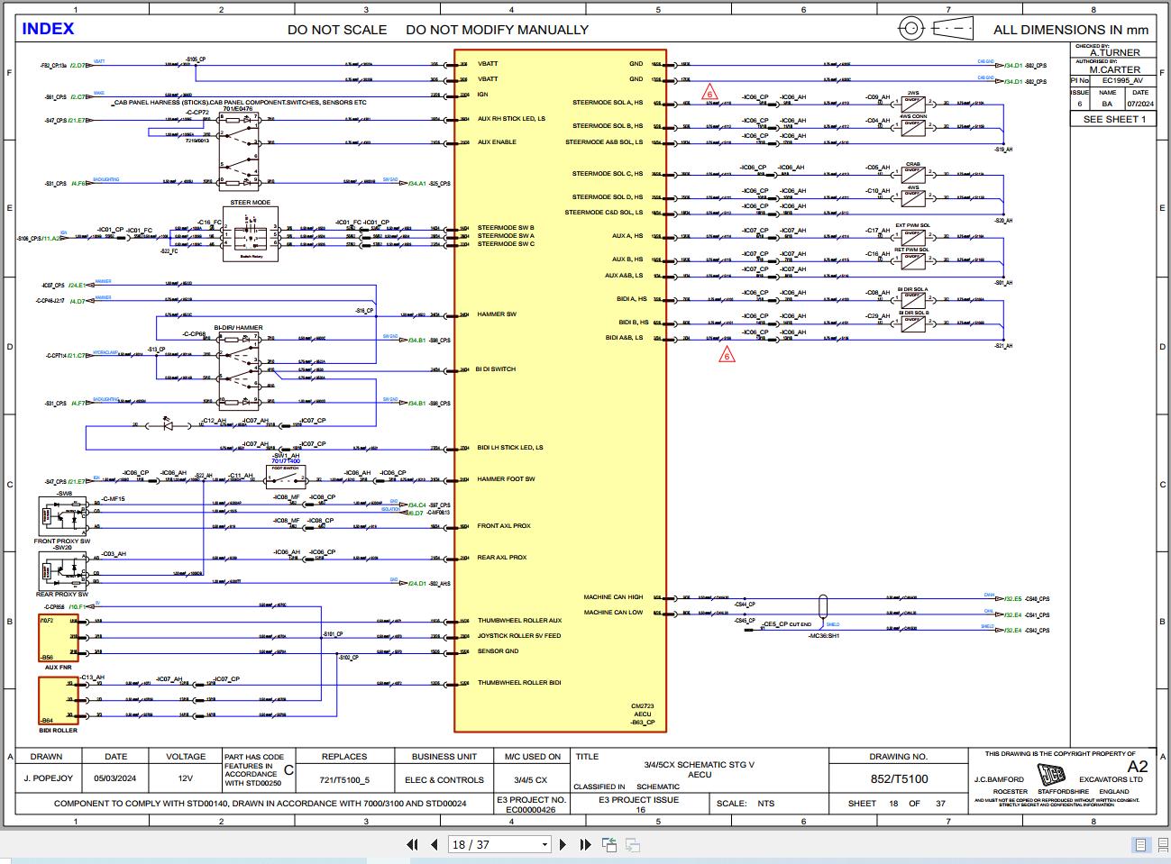Image resolution: width=1171 pixels, height=864 pixels.
Task: Click the REAR PROXY SW sensor symbol
Action: point(62,571)
